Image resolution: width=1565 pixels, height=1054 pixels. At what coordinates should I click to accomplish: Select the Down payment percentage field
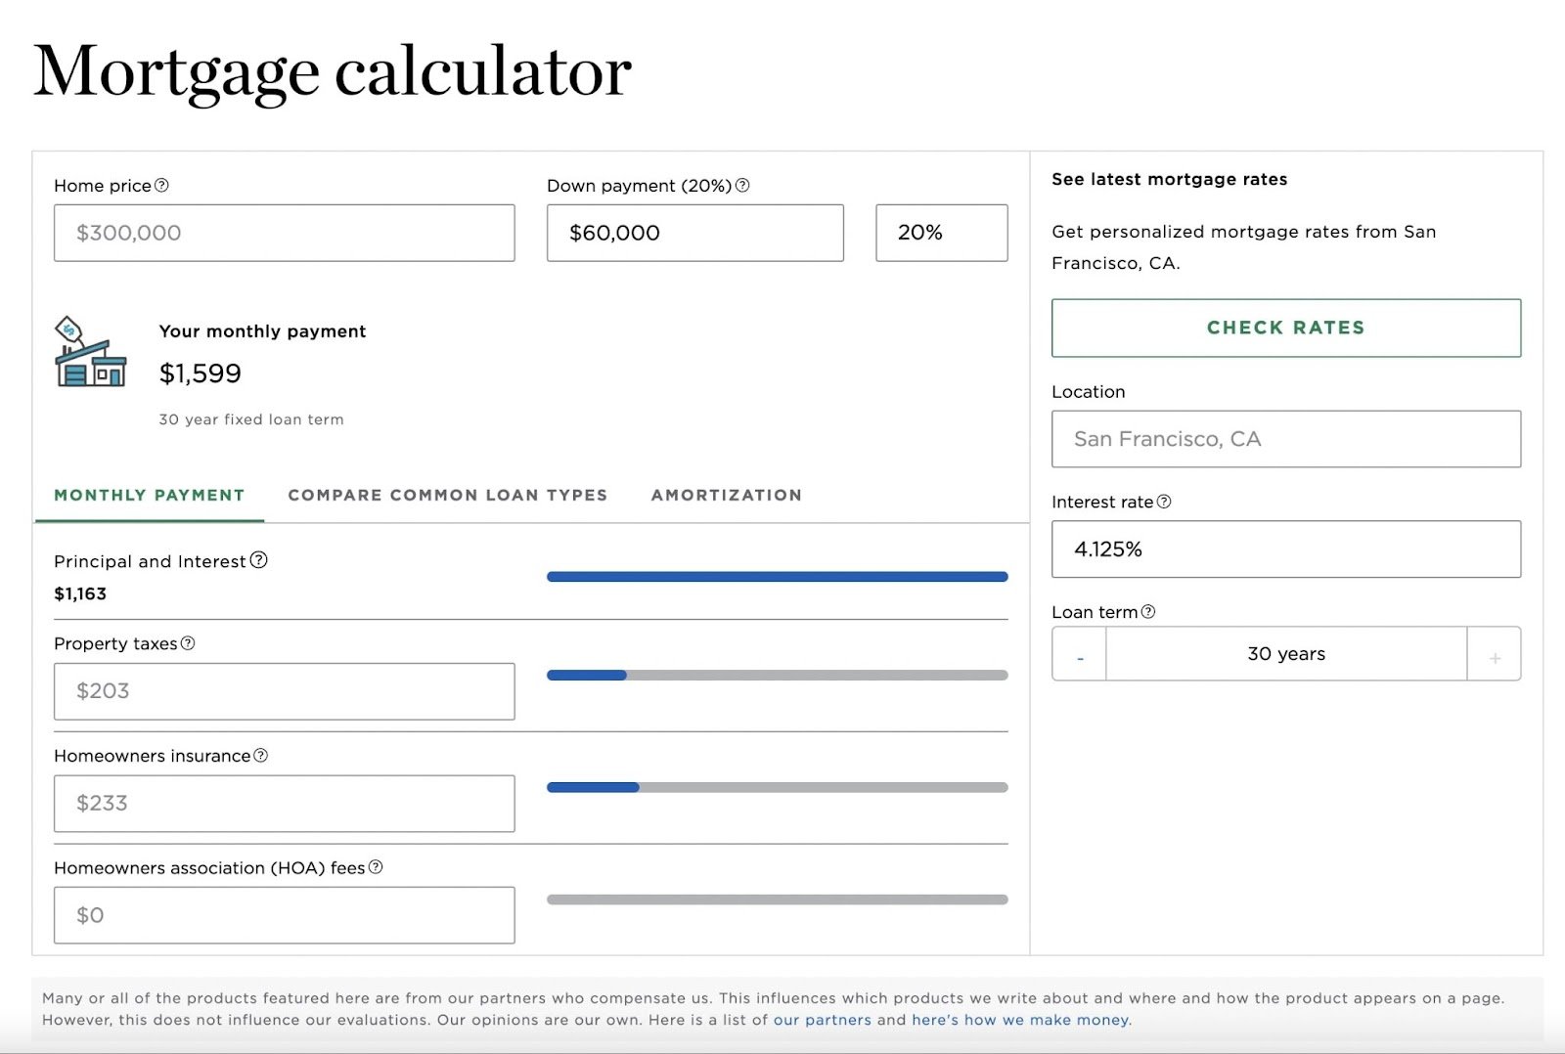941,233
